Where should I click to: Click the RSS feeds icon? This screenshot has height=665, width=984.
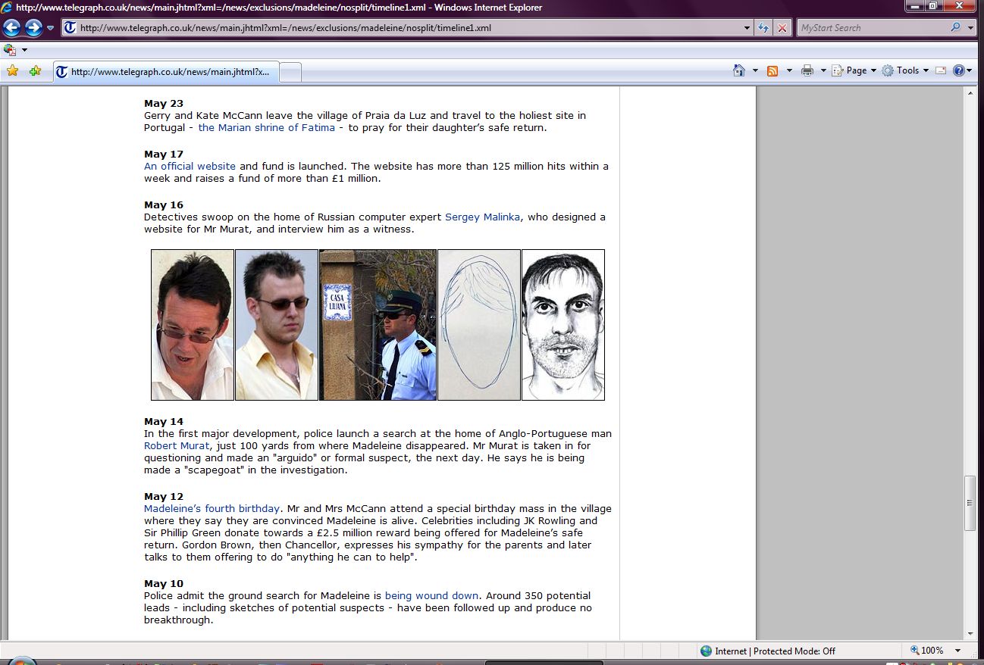point(772,70)
